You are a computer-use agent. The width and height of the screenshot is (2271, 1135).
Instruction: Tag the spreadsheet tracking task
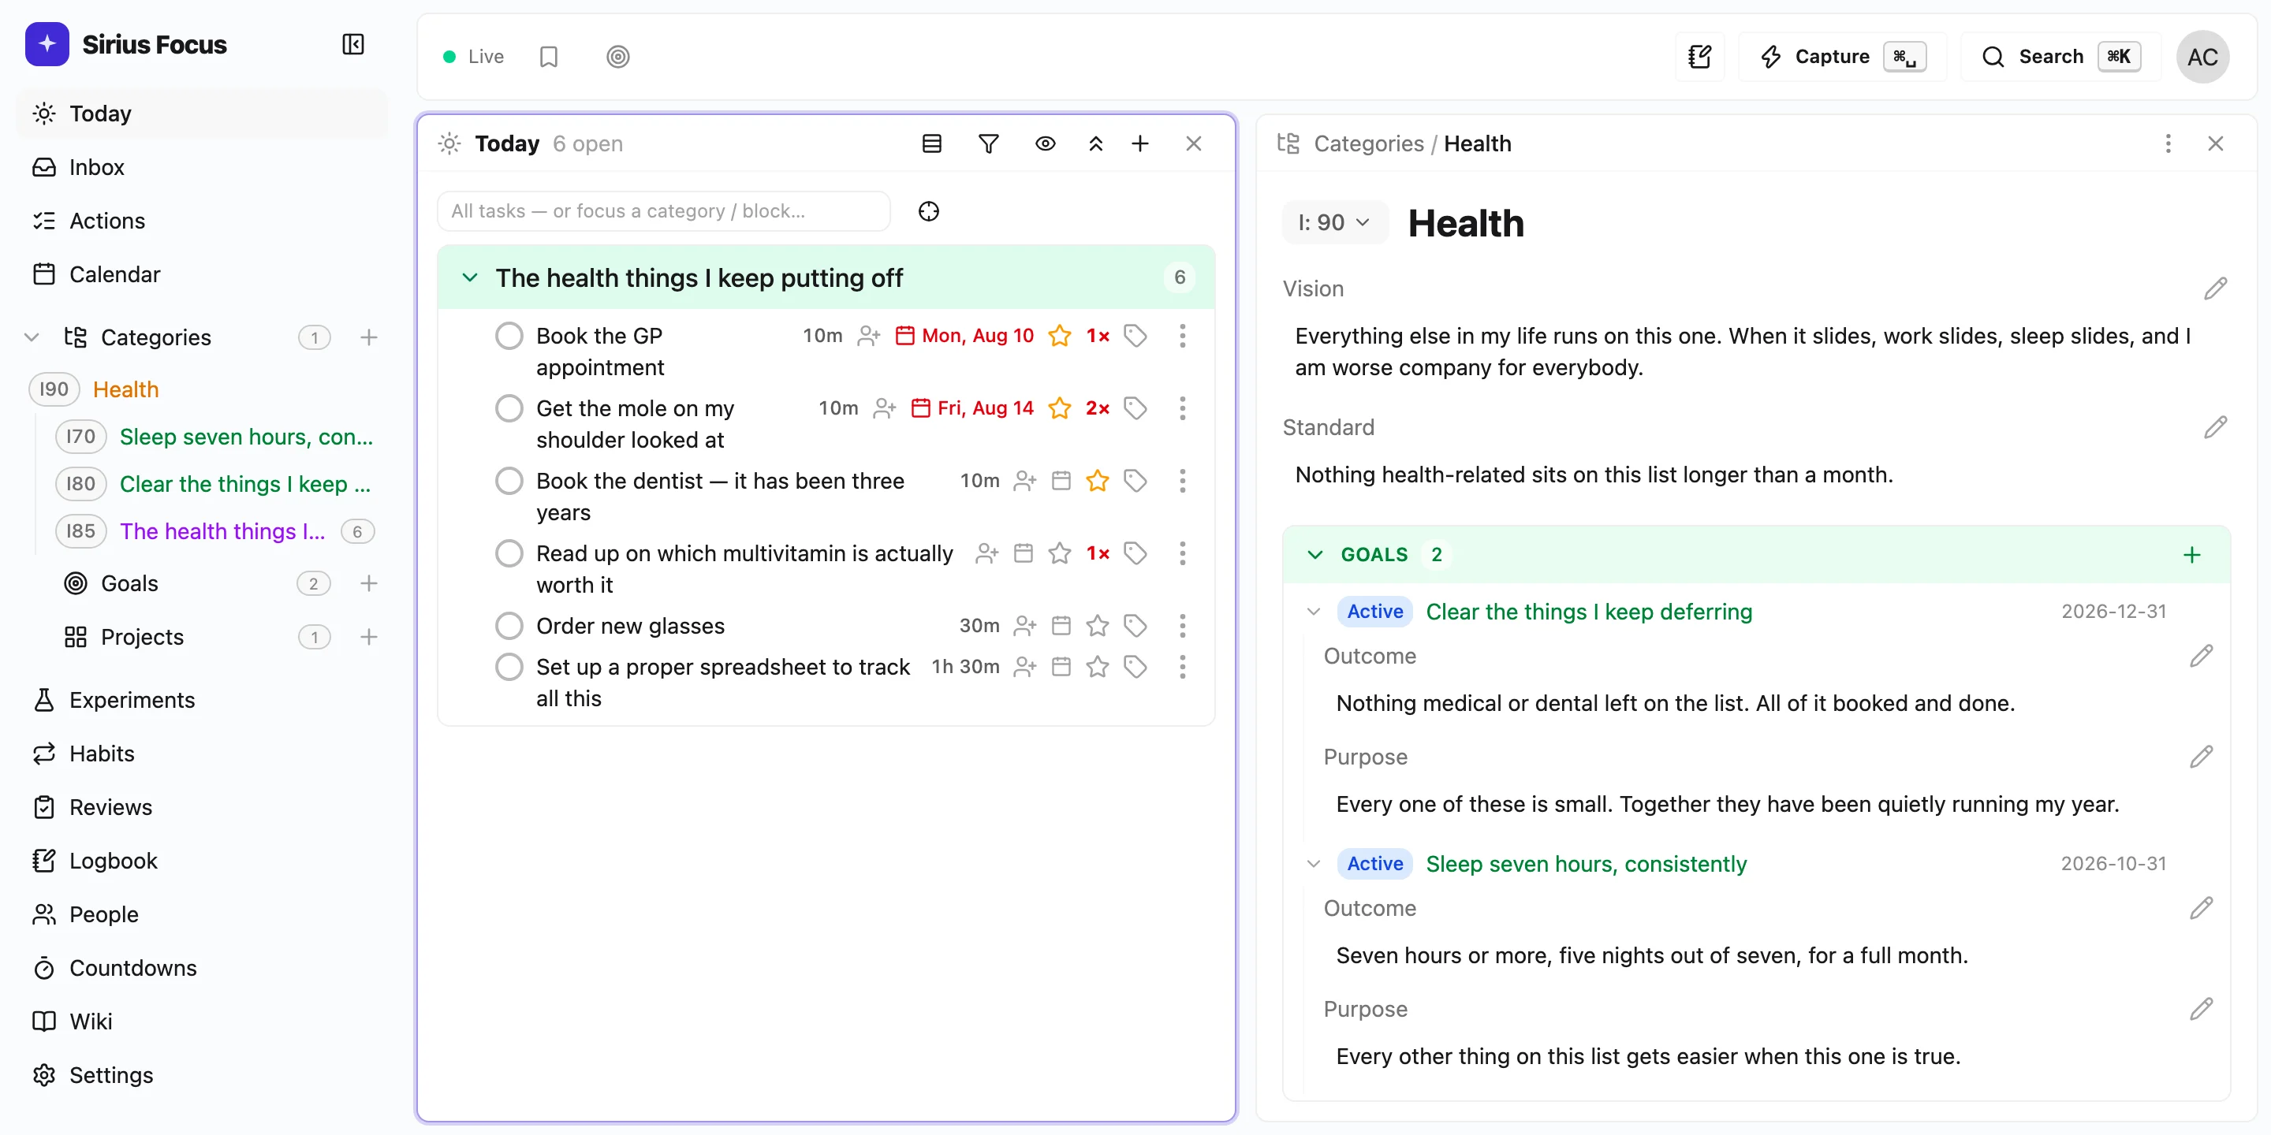pyautogui.click(x=1135, y=667)
